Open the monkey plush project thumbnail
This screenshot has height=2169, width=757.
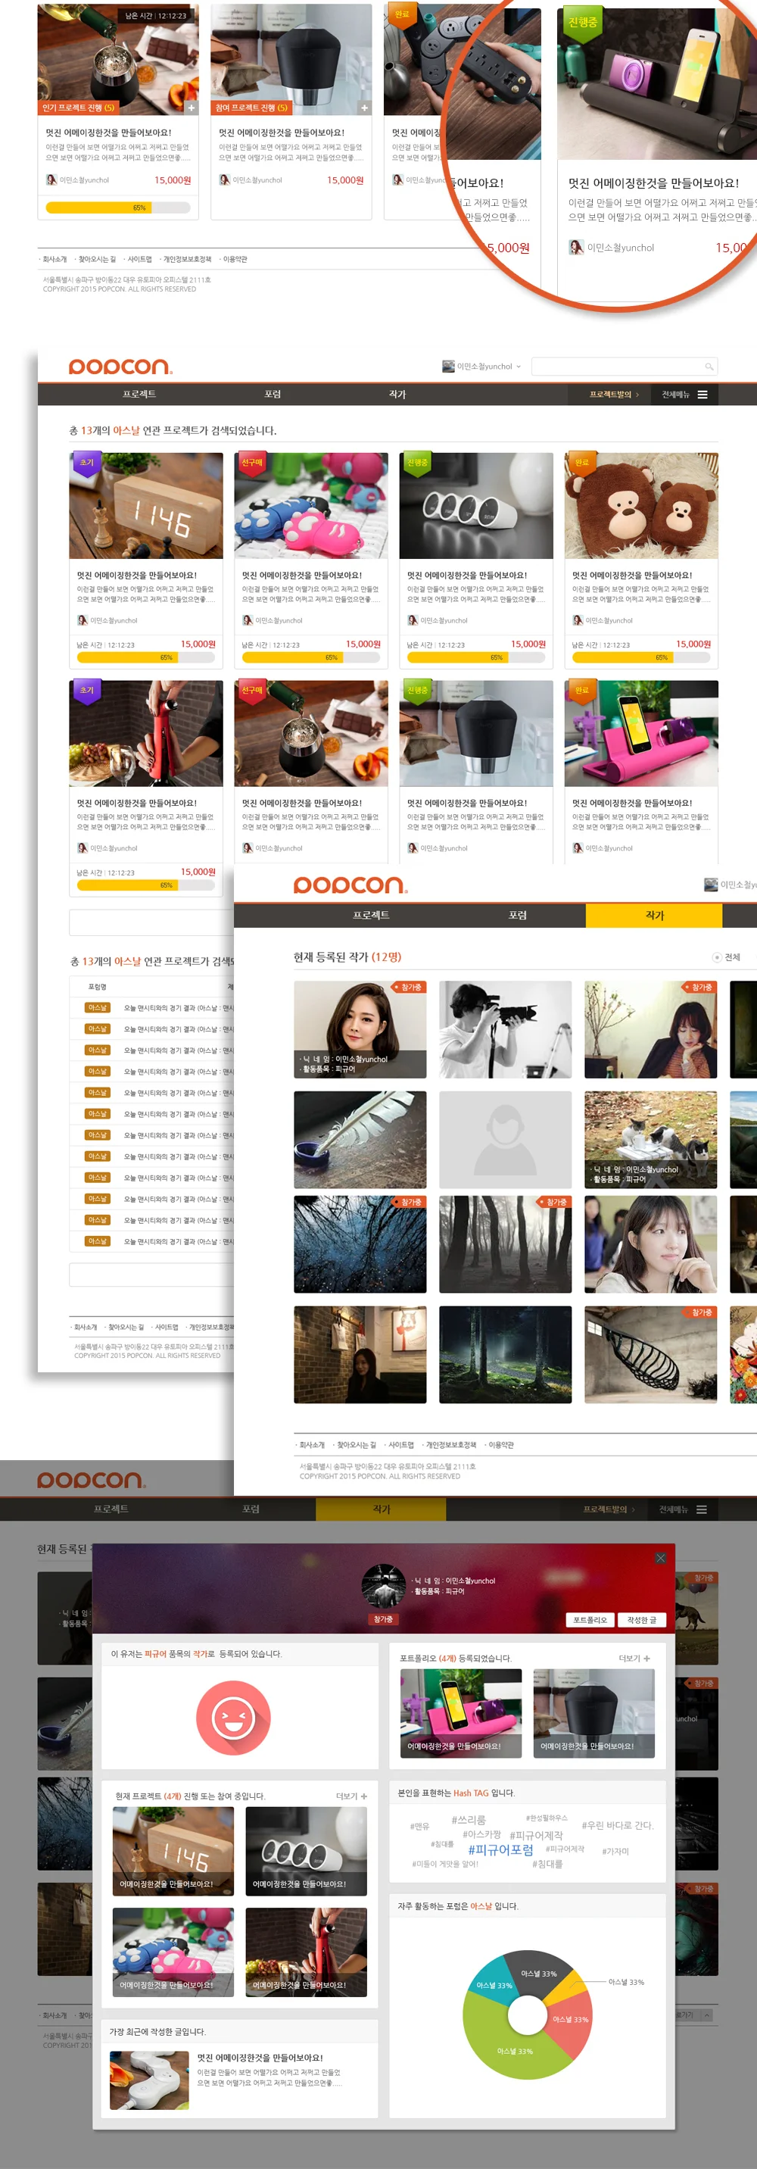click(x=640, y=506)
